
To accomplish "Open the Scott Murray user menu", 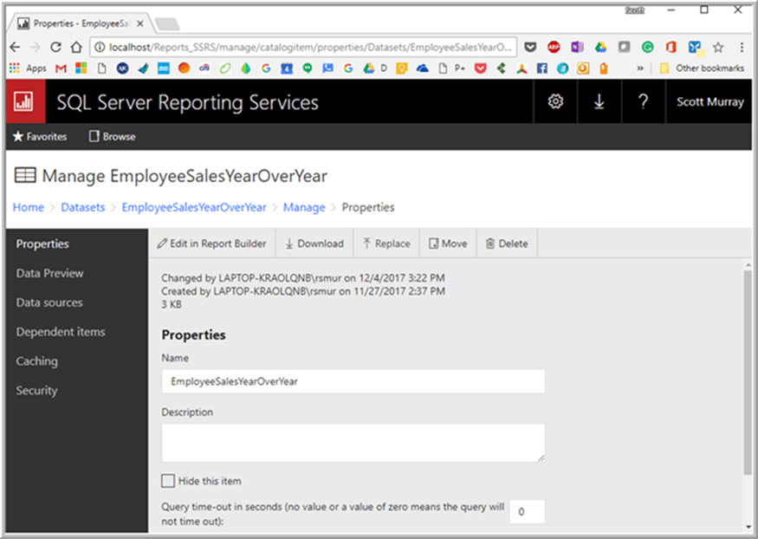I will [709, 101].
